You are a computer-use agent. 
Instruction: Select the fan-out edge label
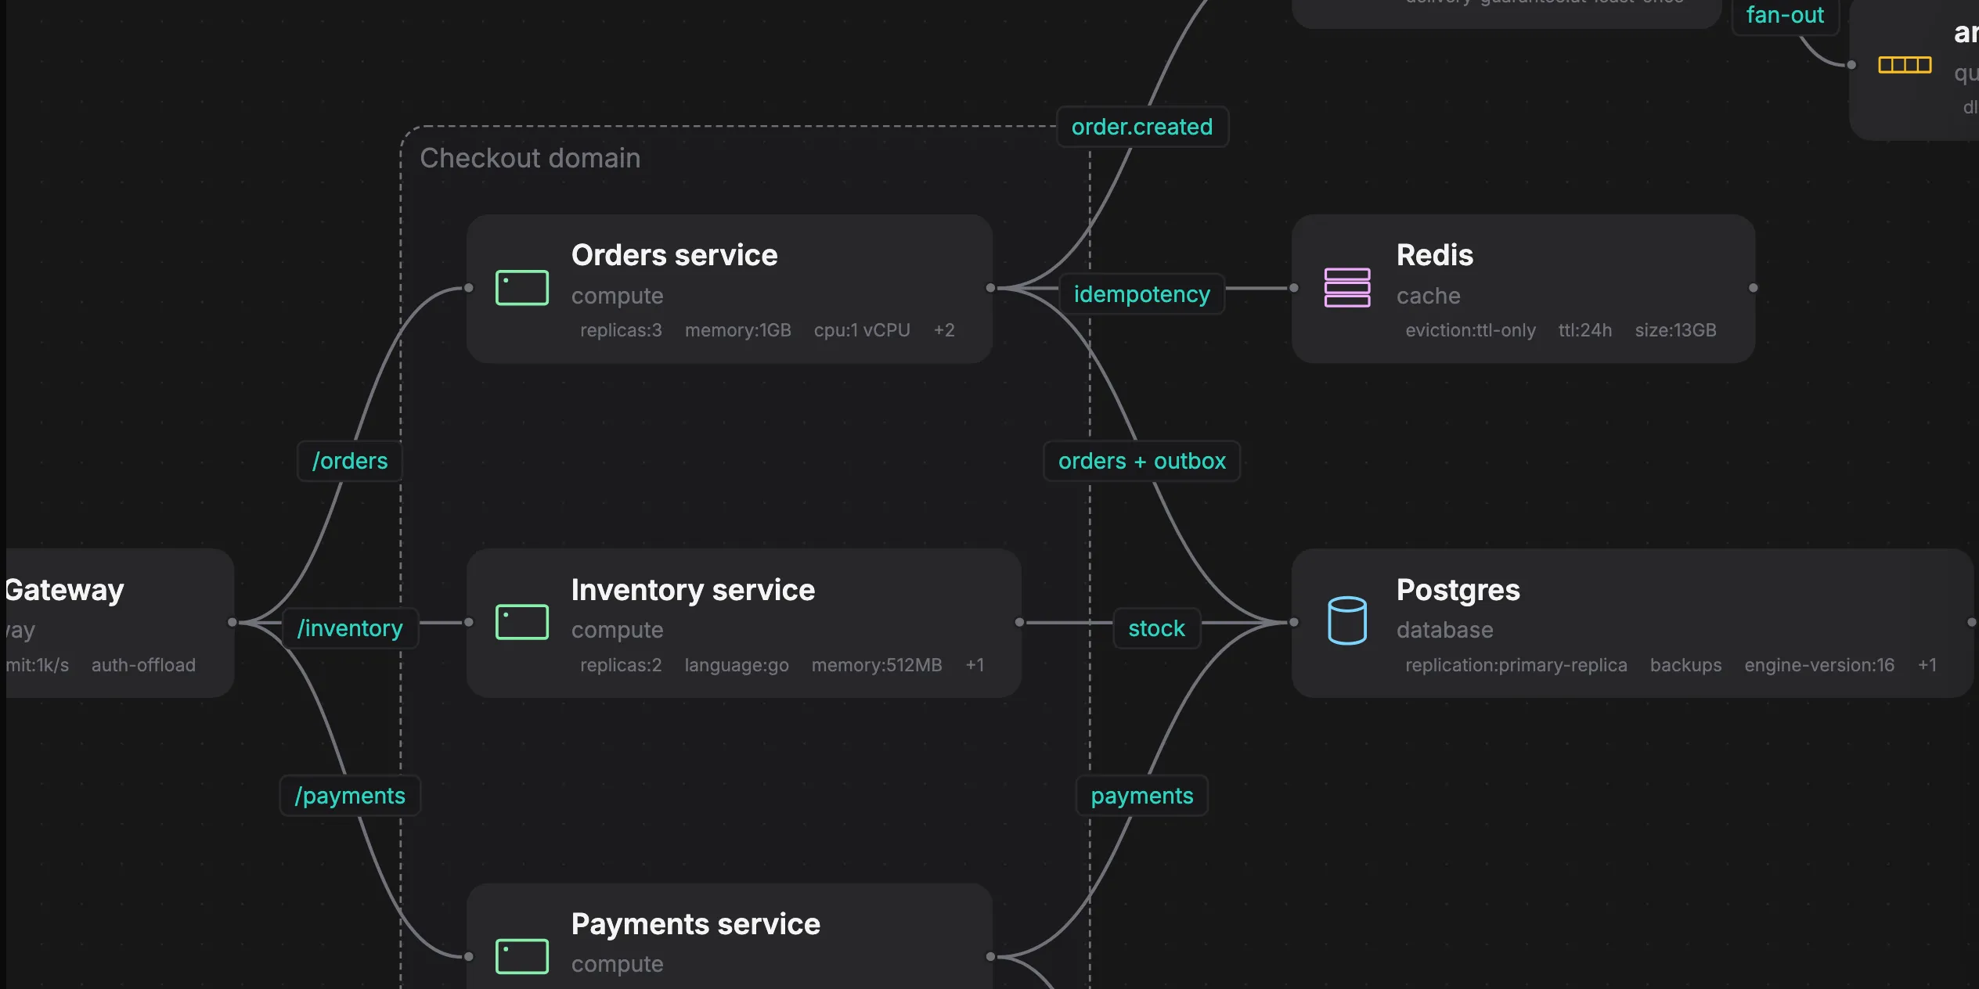pyautogui.click(x=1785, y=16)
